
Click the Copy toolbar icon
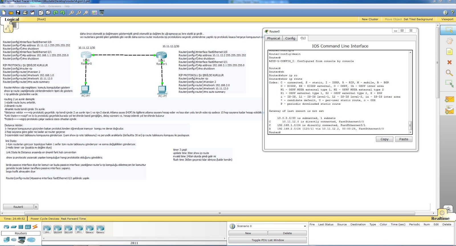coord(41,13)
